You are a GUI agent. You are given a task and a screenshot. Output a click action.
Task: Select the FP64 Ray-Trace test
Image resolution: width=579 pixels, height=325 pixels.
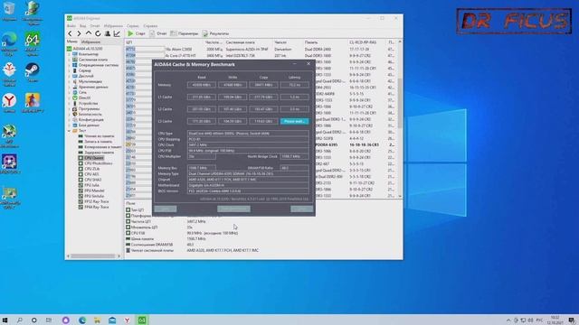pos(97,207)
